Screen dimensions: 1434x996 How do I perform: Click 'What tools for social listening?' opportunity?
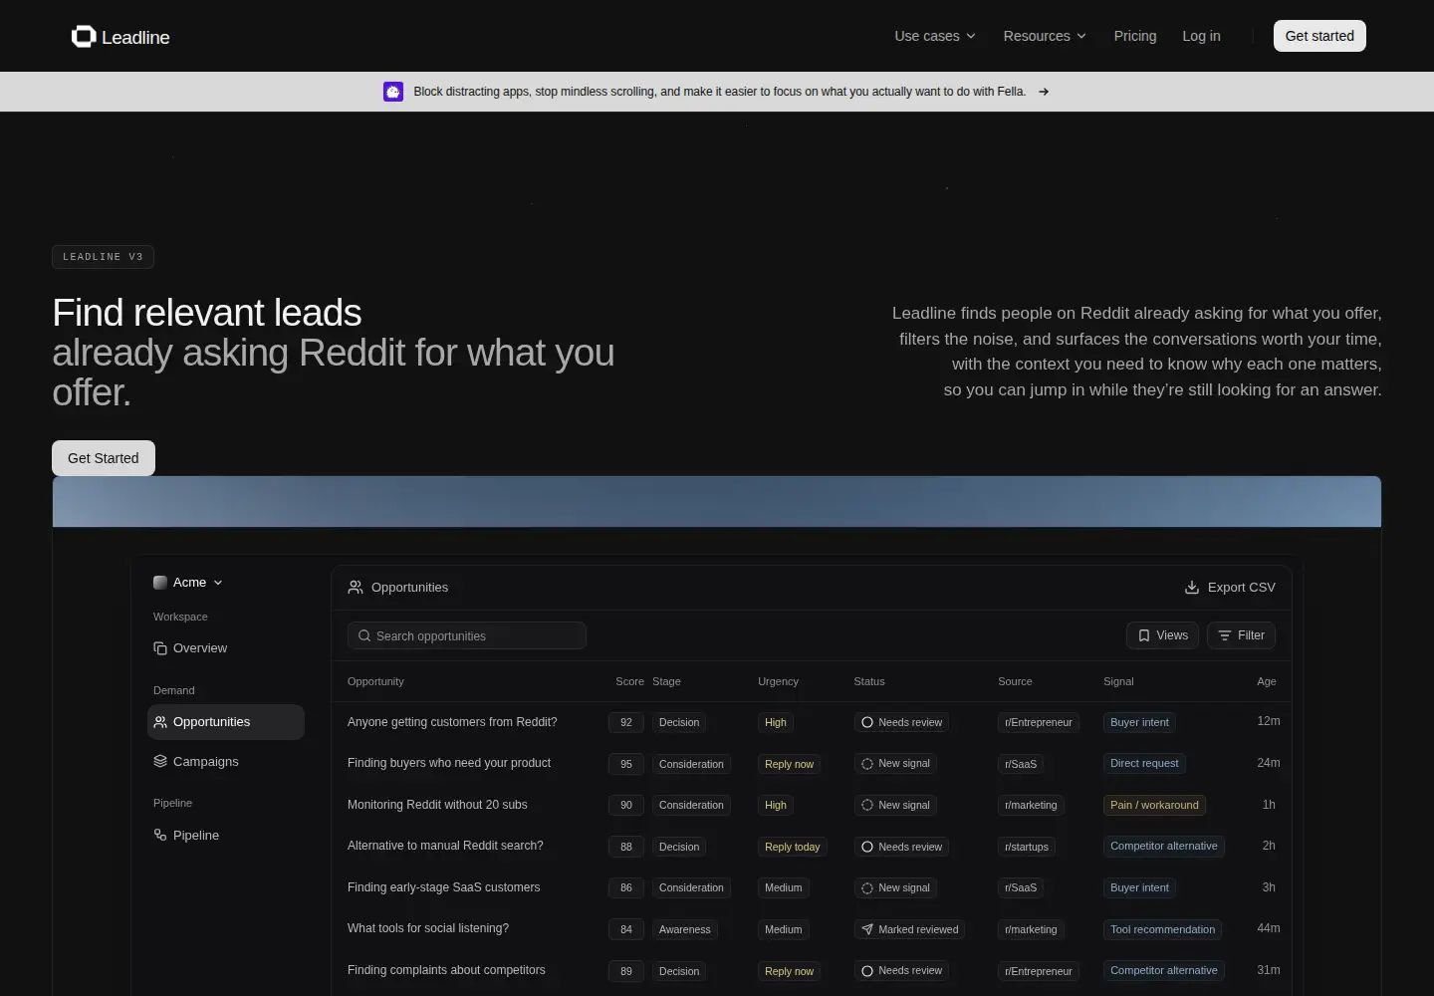(x=428, y=928)
